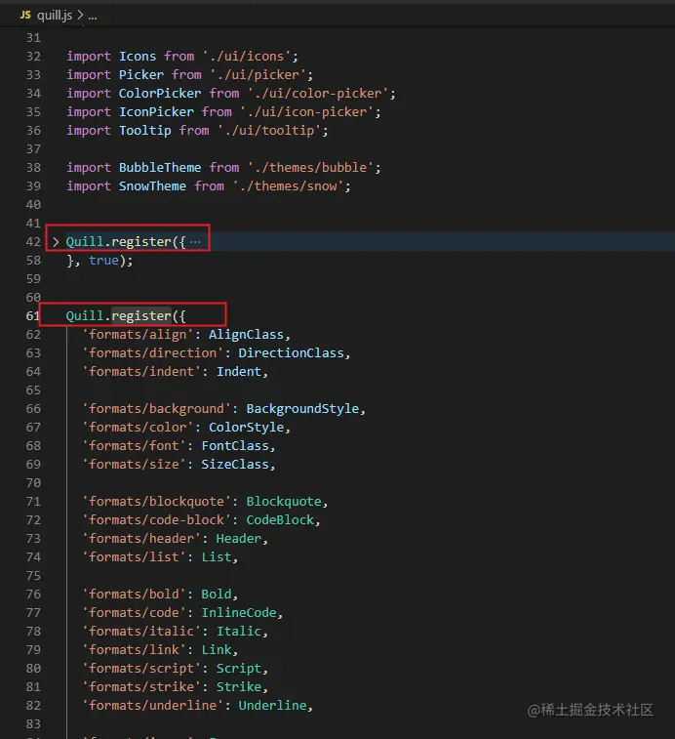Click 'Picker' identifier on line 33

click(x=140, y=74)
